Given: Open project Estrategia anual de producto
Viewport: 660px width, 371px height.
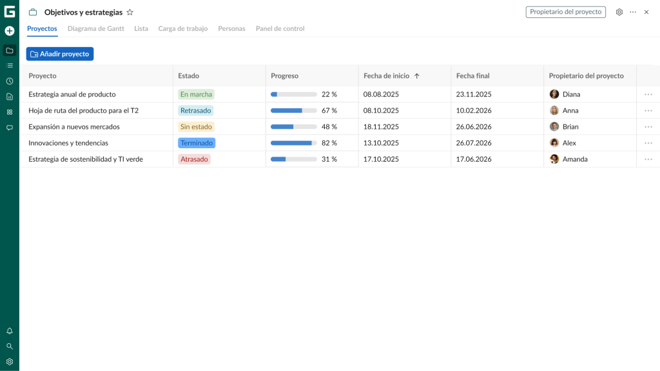Looking at the screenshot, I should tap(72, 94).
